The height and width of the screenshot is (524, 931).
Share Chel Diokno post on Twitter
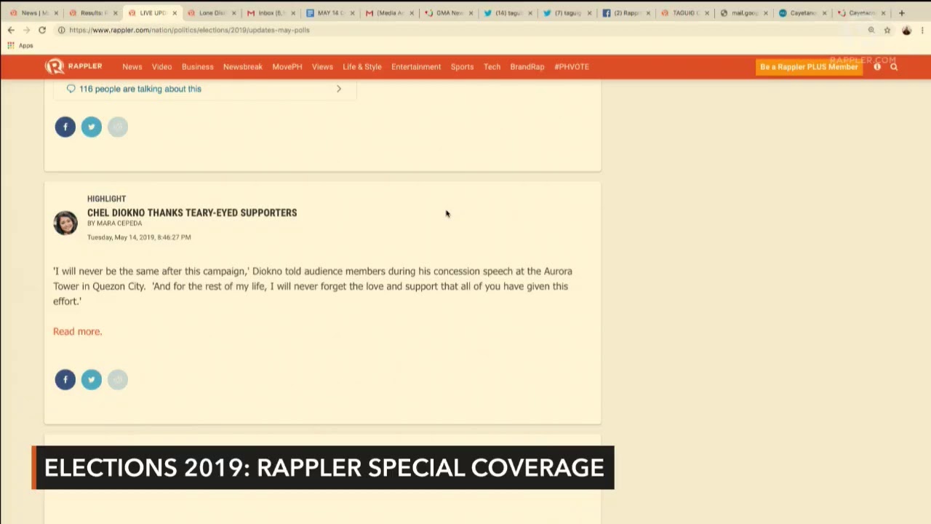point(91,379)
